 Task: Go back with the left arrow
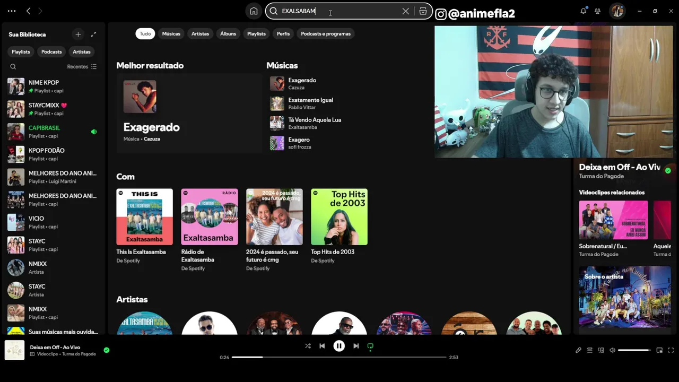pos(29,11)
